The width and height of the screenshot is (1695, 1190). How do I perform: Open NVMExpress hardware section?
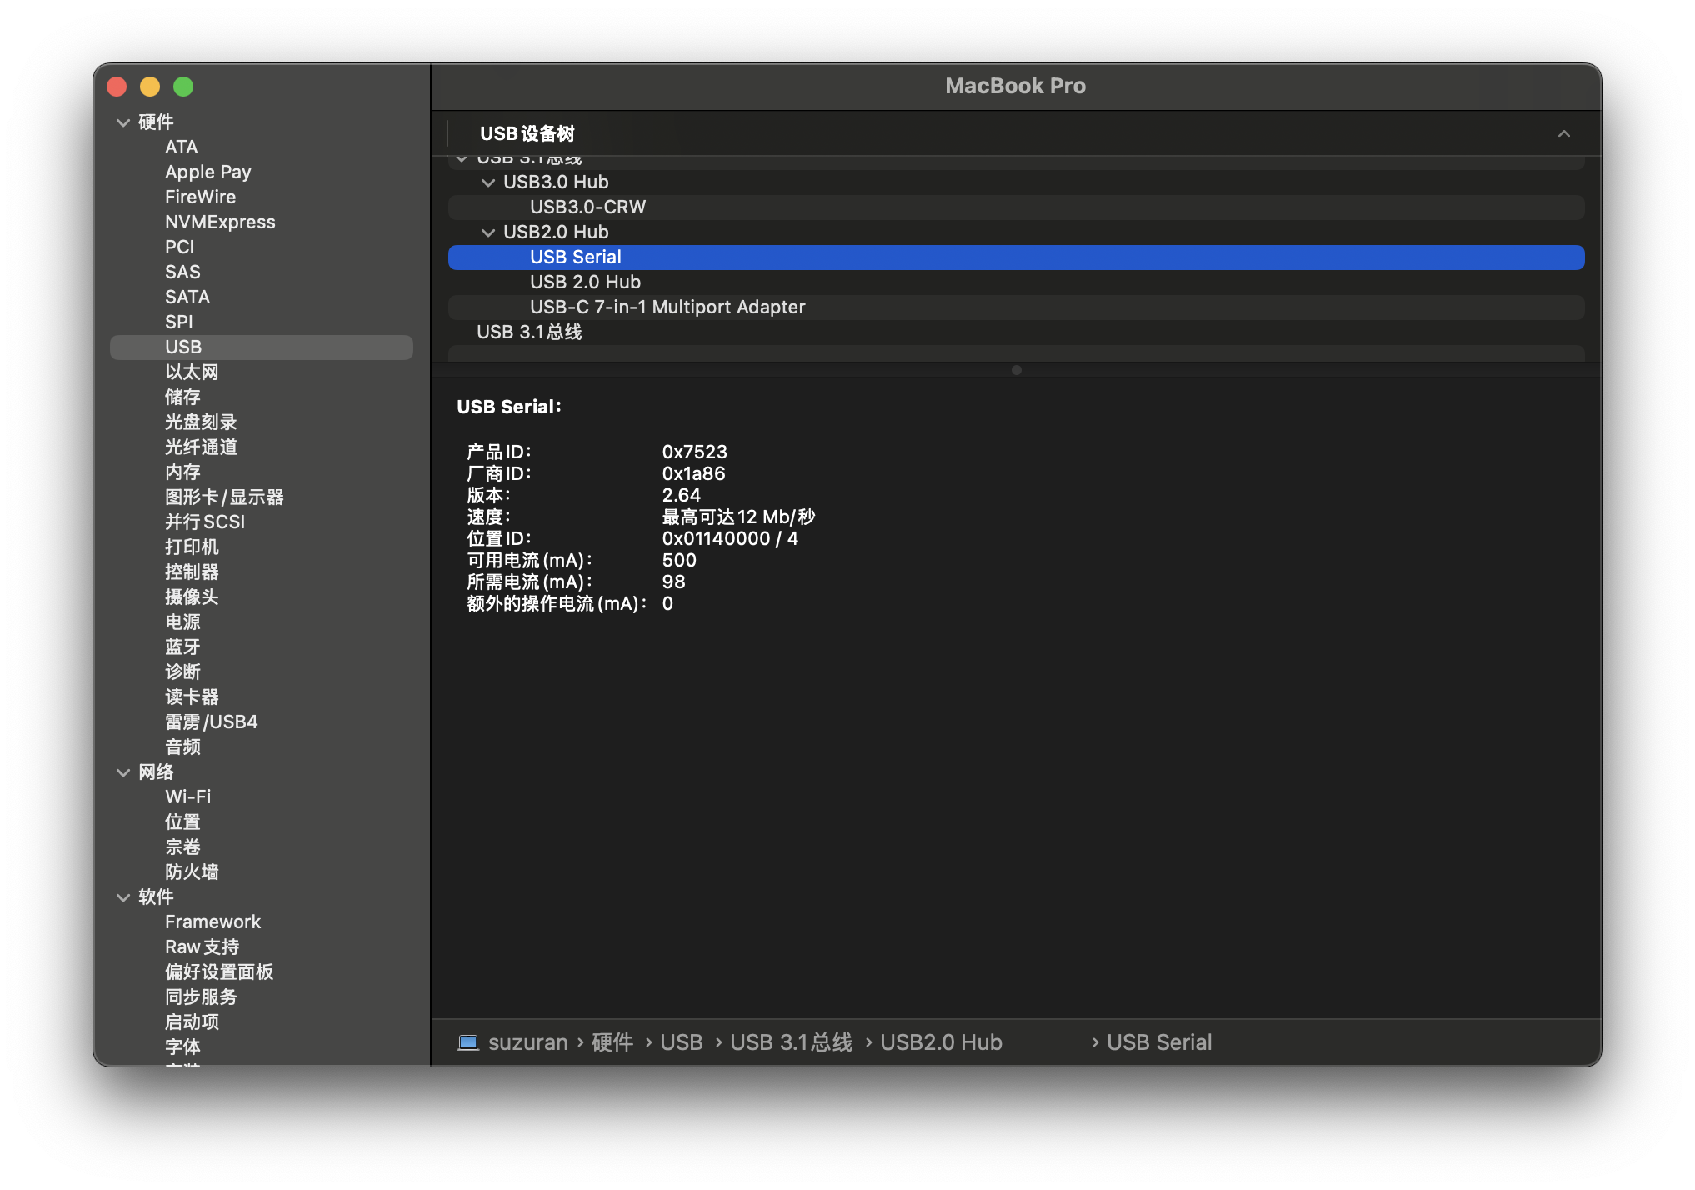[262, 222]
